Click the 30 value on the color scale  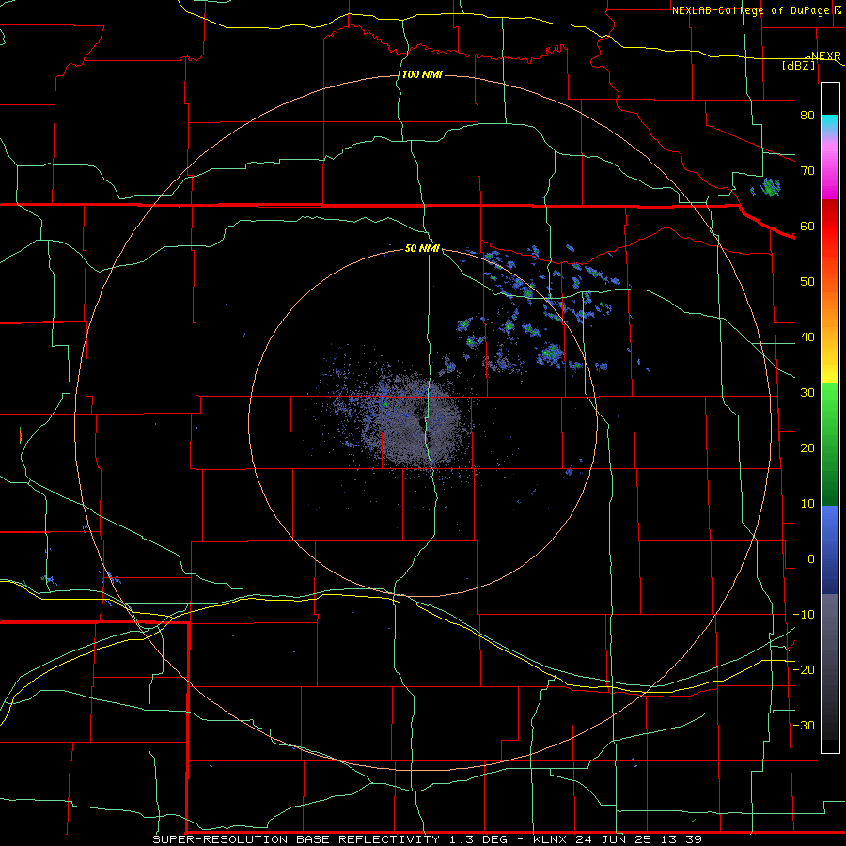[x=807, y=393]
